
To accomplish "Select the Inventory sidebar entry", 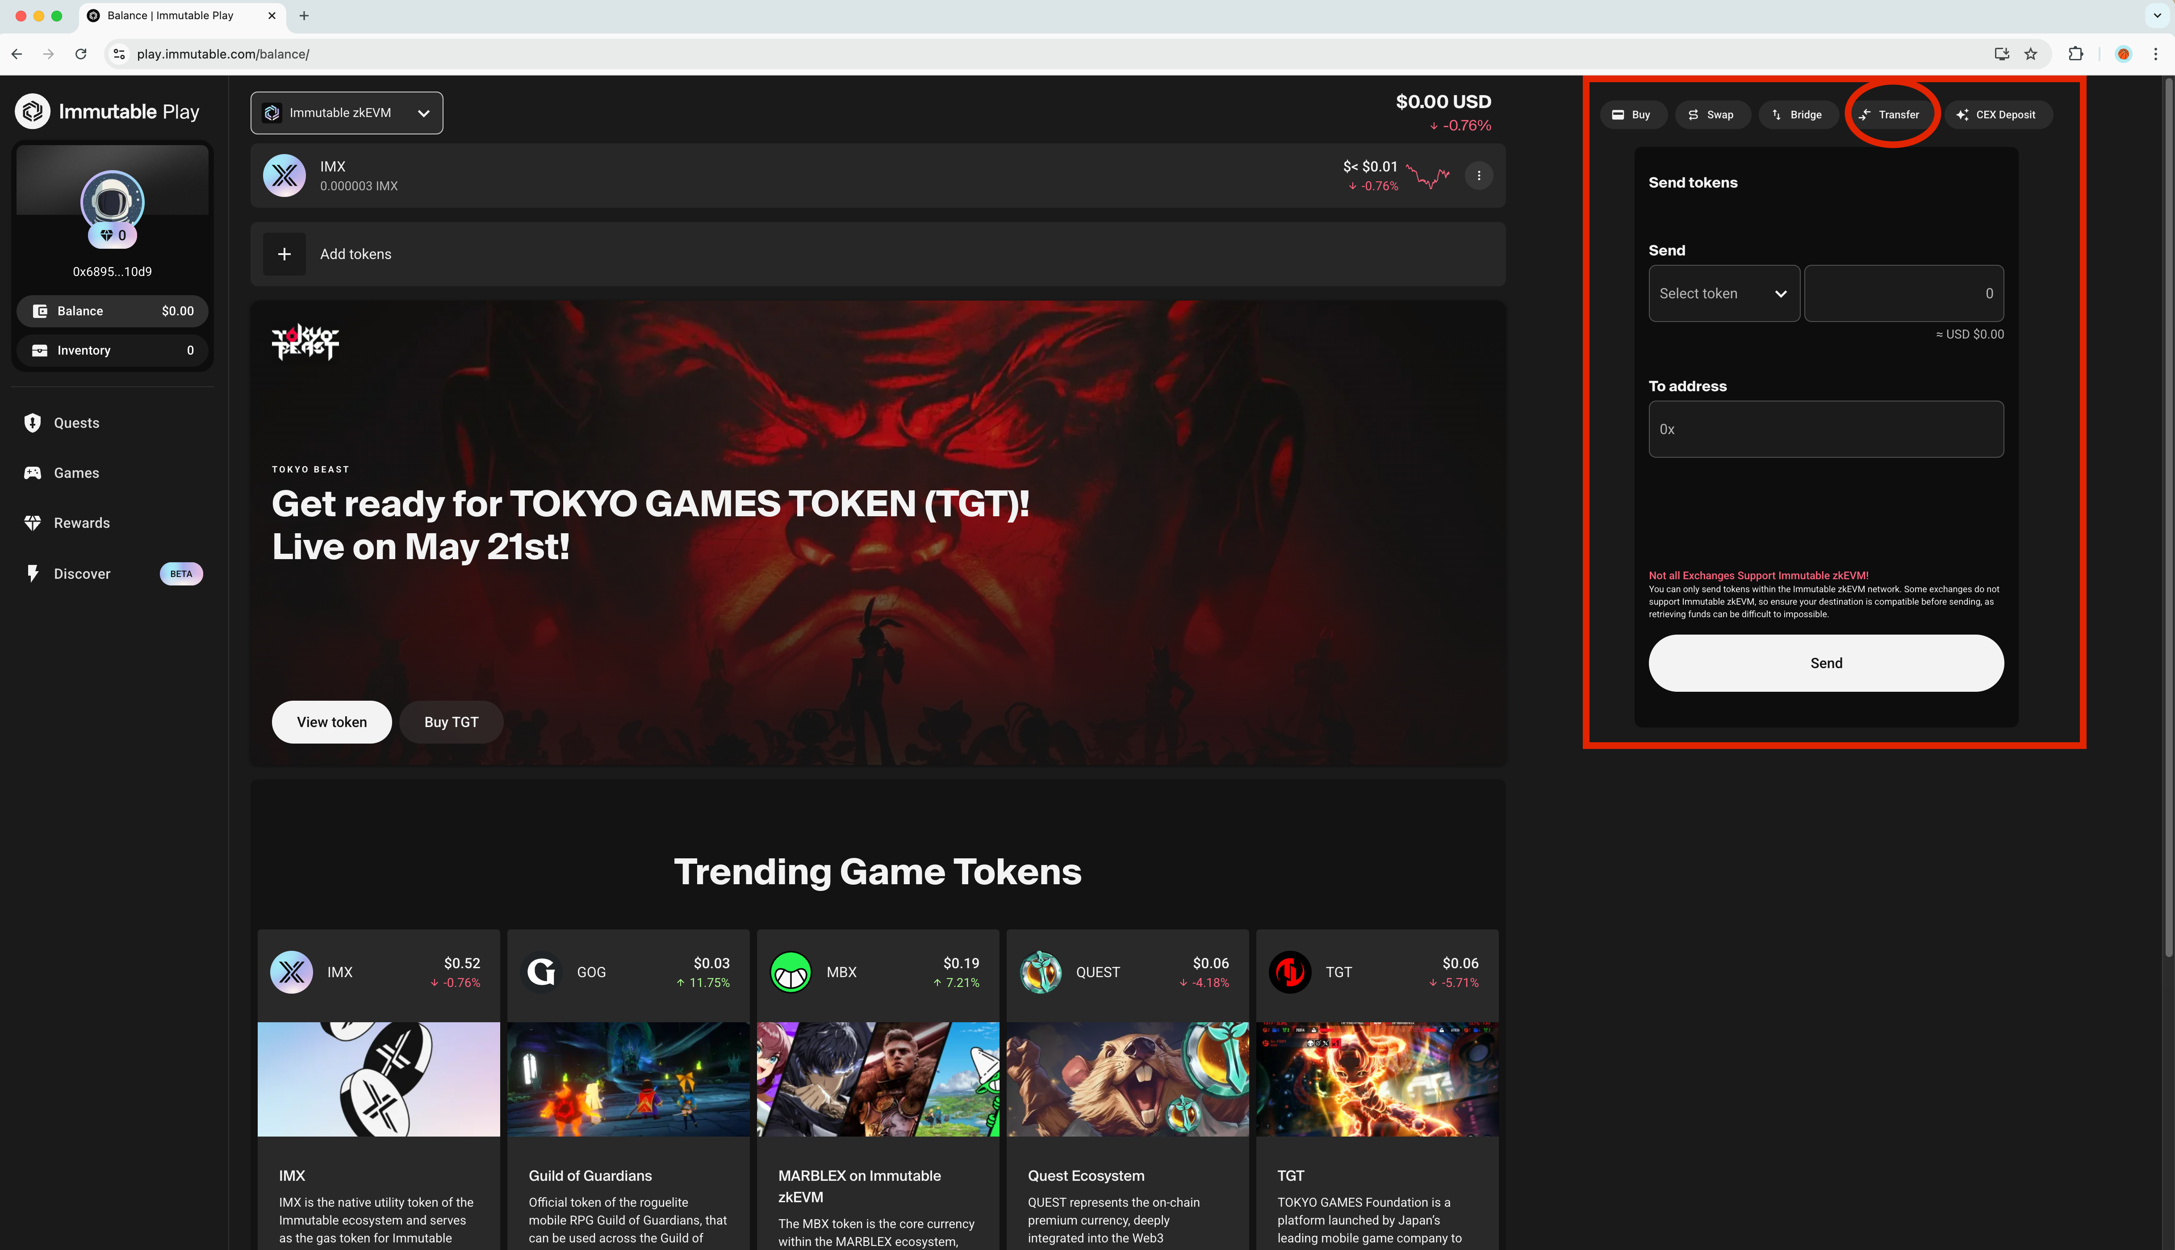I will [x=113, y=350].
